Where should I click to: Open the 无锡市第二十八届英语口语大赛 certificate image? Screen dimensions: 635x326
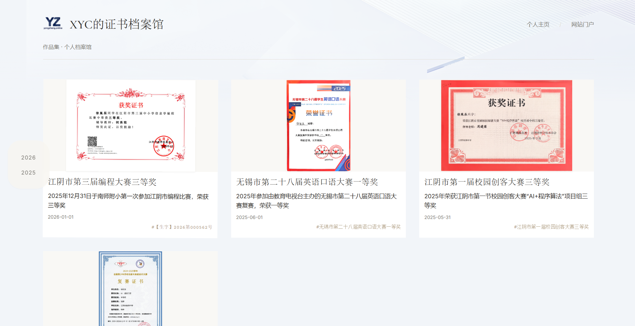coord(318,126)
